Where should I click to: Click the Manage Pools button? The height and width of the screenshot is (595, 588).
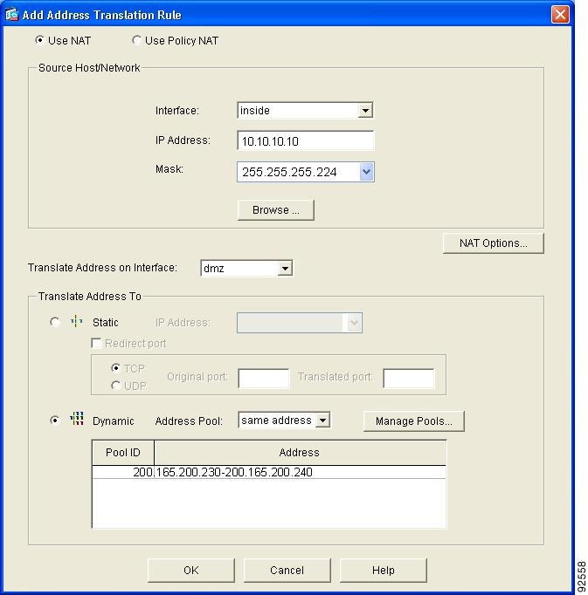click(414, 421)
